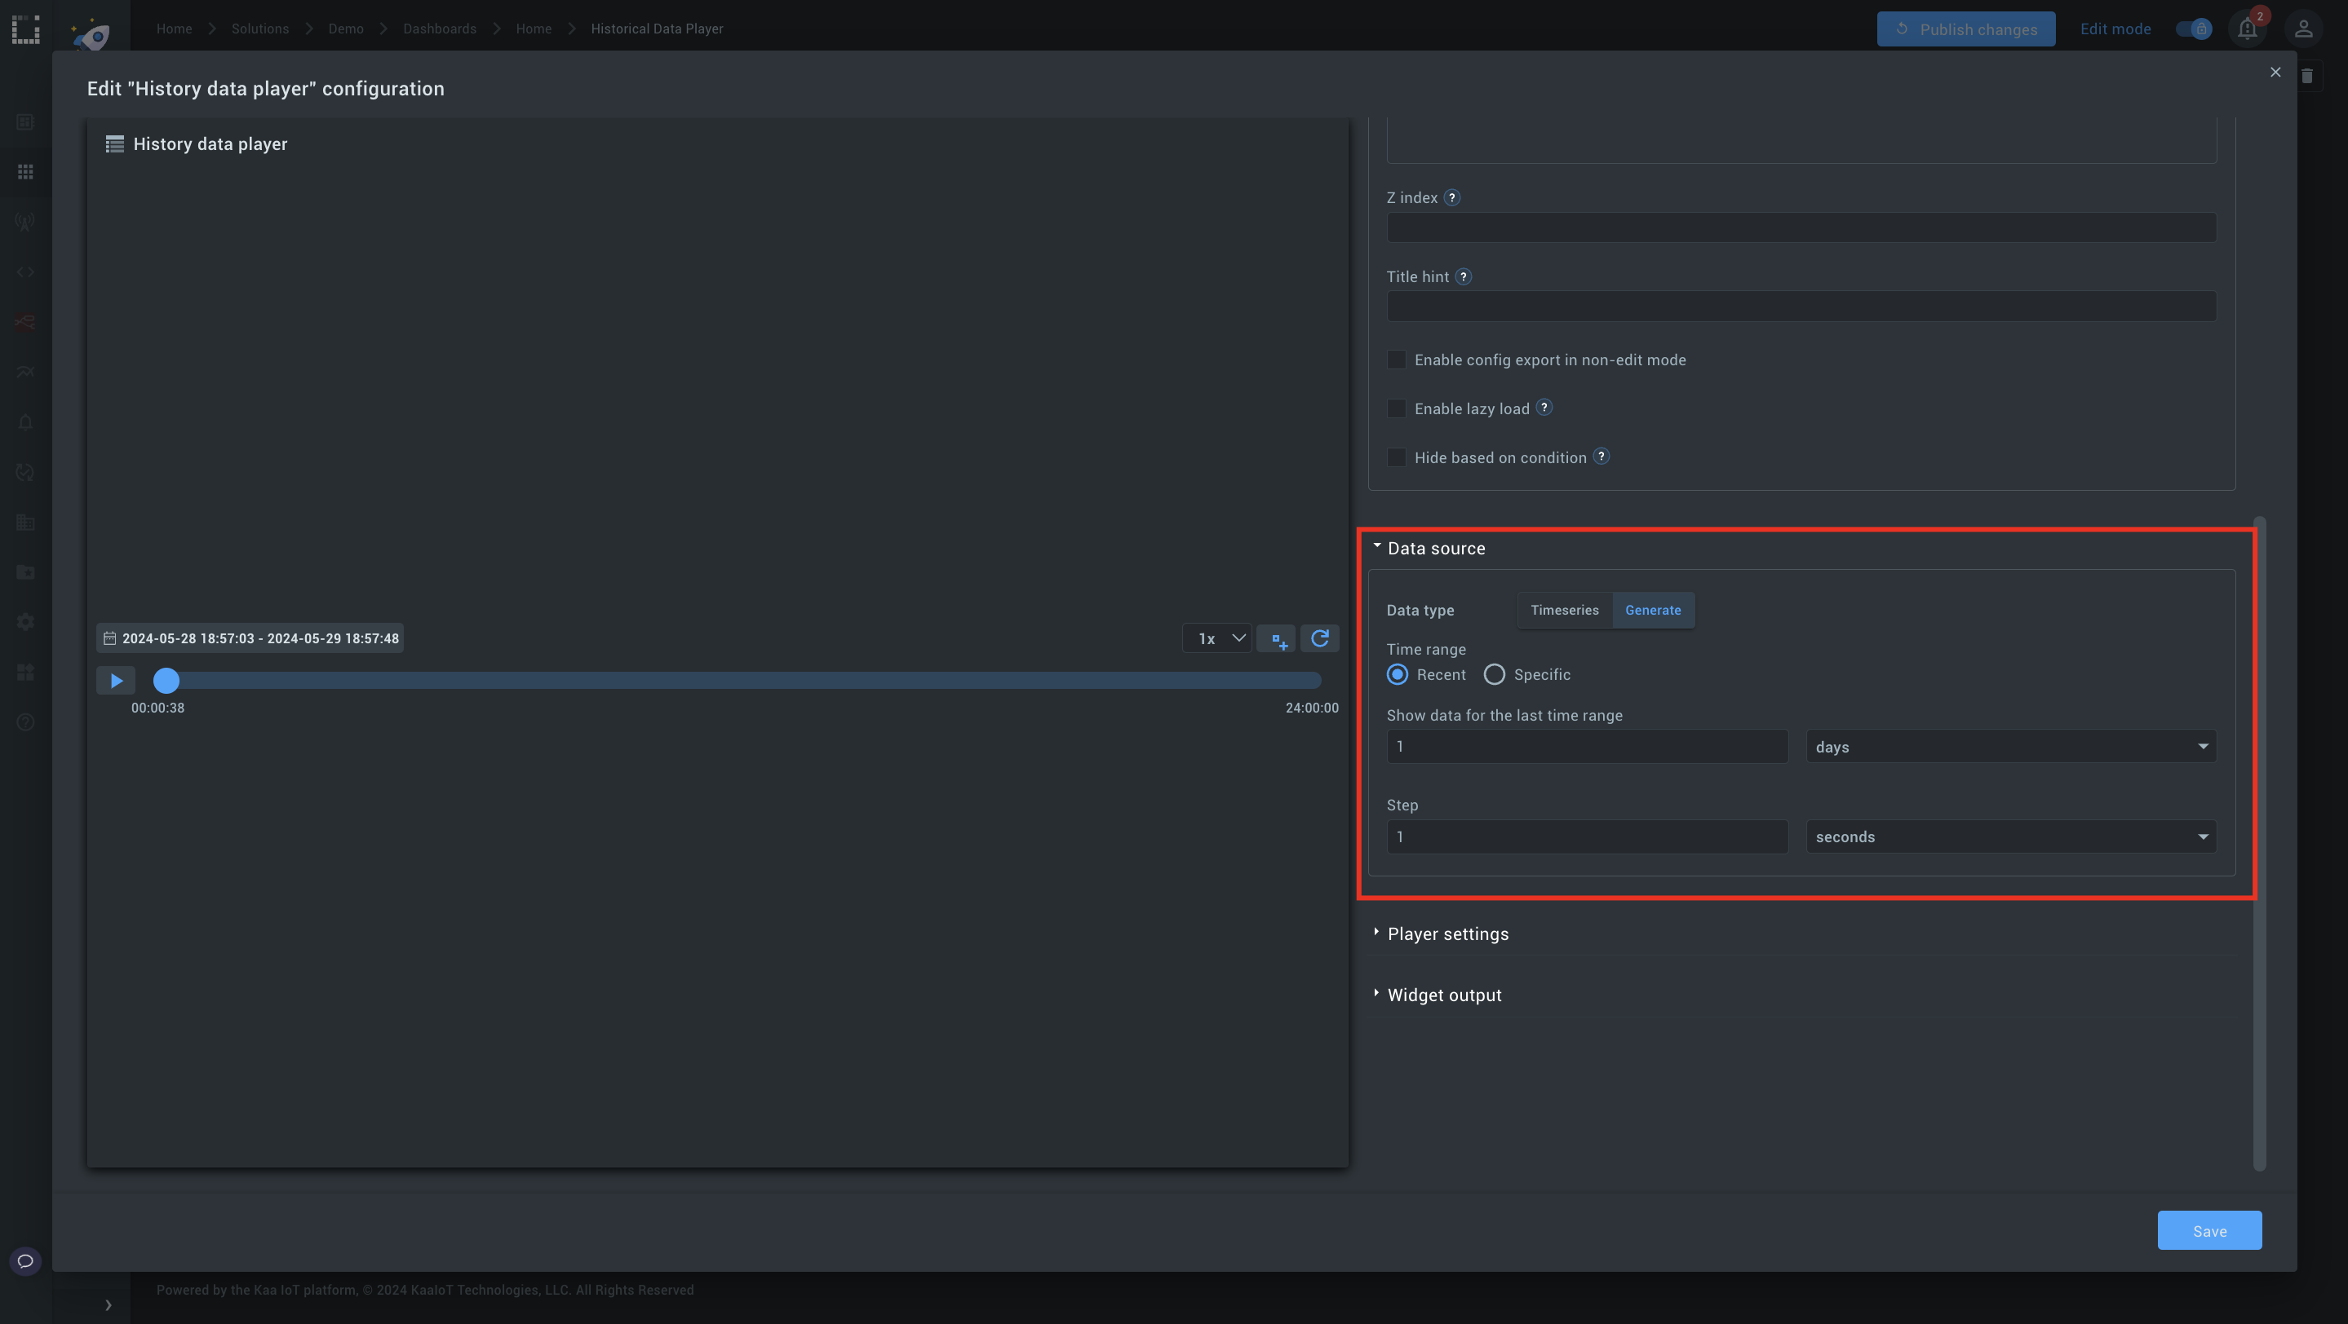The height and width of the screenshot is (1324, 2348).
Task: Check the Enable lazy load option
Action: (1395, 408)
